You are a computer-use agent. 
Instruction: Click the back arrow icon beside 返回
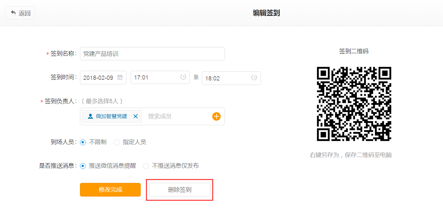tap(13, 13)
